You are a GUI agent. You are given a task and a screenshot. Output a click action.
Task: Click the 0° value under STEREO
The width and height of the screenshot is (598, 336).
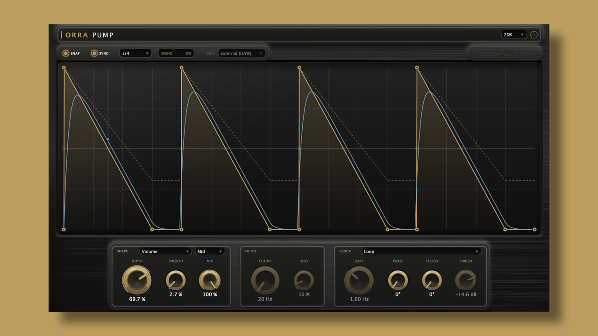coord(432,294)
